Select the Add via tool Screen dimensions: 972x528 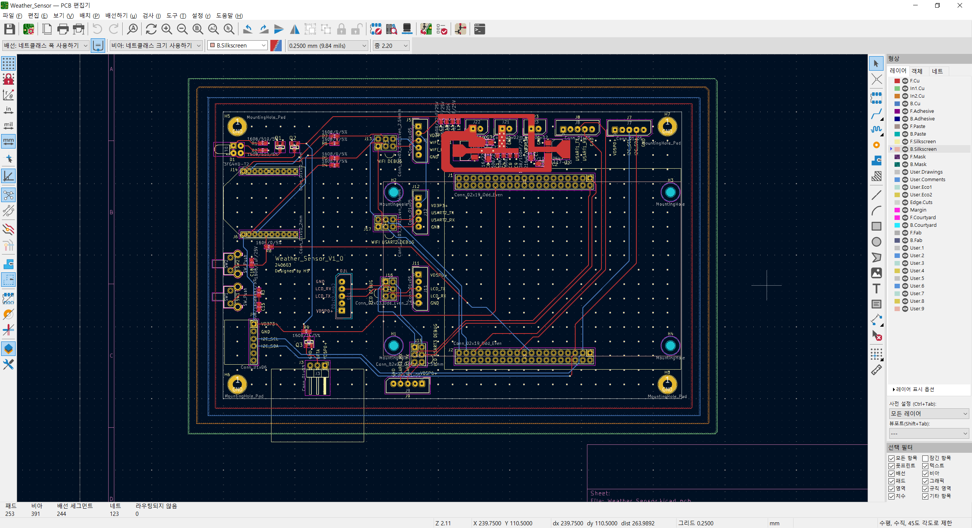pyautogui.click(x=876, y=145)
